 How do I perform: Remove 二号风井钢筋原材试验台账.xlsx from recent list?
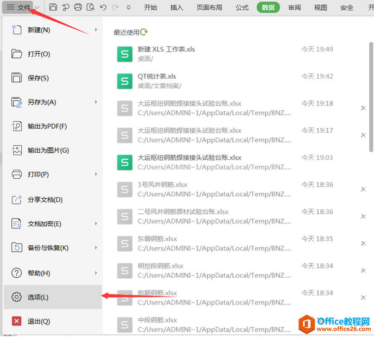(x=363, y=216)
